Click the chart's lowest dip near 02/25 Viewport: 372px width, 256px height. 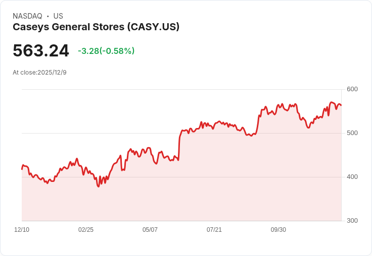tap(98, 186)
